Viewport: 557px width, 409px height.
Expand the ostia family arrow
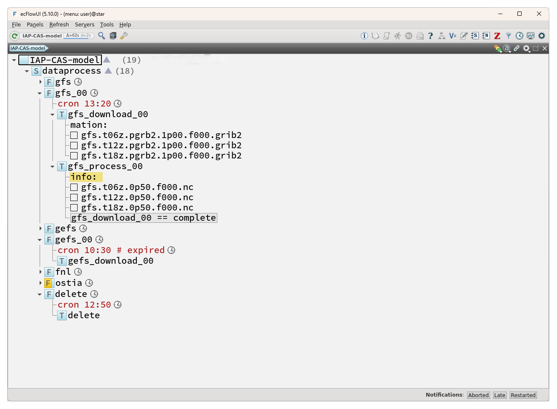point(40,283)
